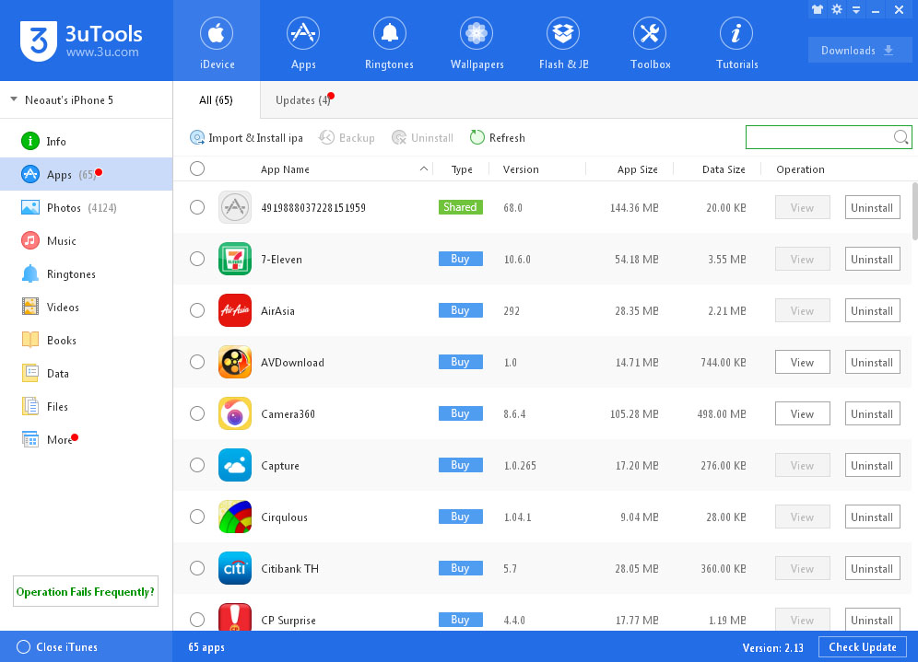The width and height of the screenshot is (918, 662).
Task: Open the iDevice section
Action: pyautogui.click(x=217, y=41)
